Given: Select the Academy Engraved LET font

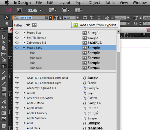Looking at the screenshot, I should [x=65, y=88].
